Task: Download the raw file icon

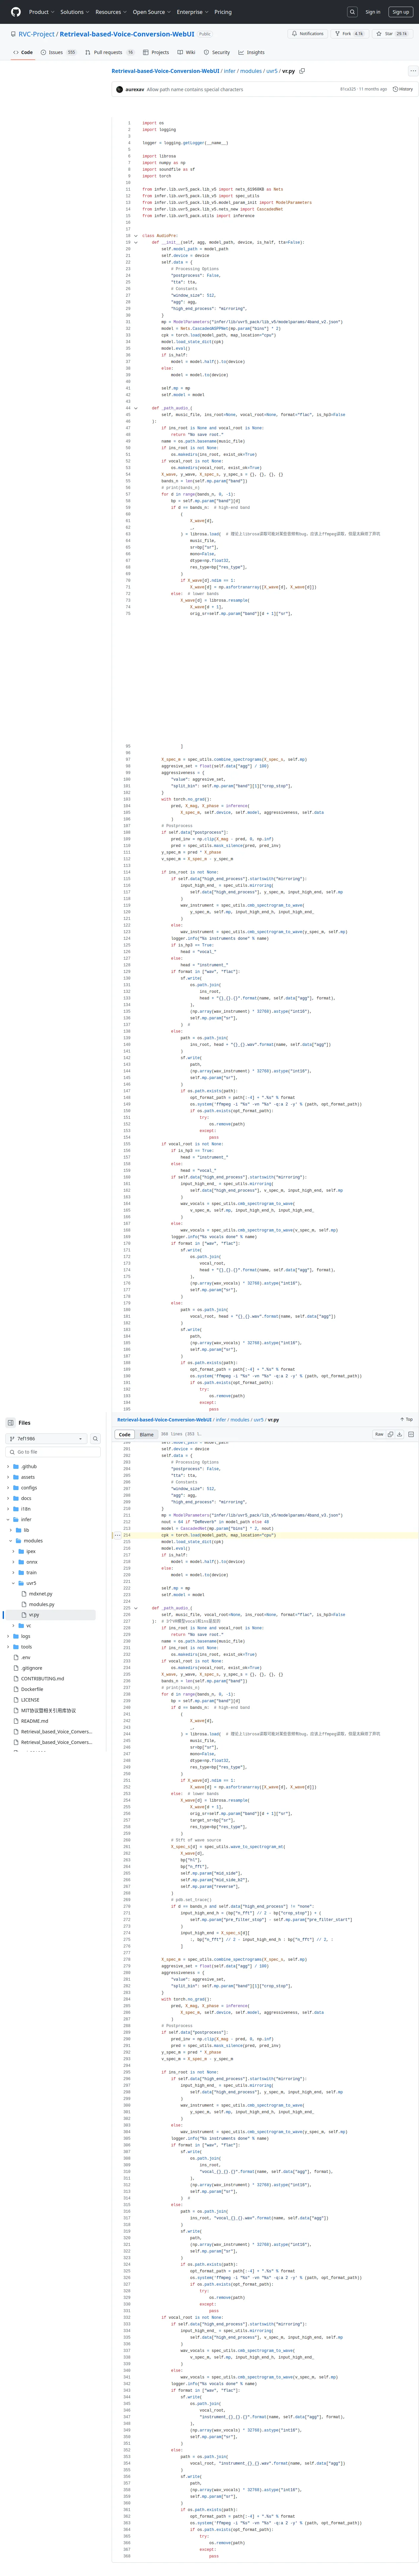Action: pos(399,1434)
